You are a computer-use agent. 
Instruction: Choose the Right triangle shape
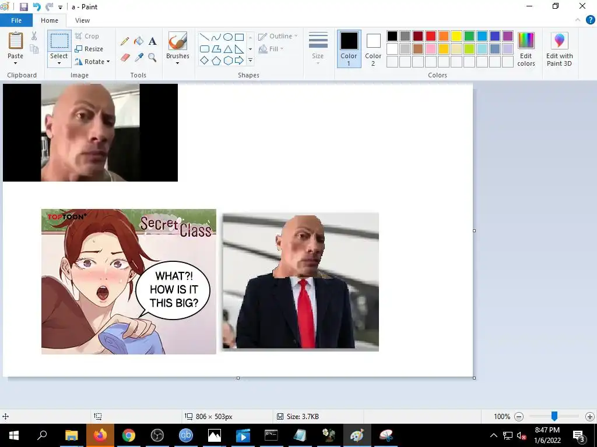pyautogui.click(x=239, y=49)
